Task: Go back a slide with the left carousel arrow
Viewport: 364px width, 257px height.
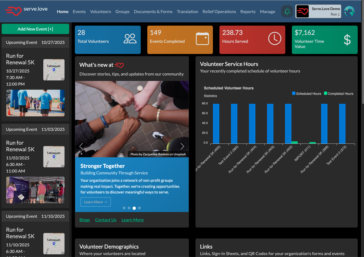Action: point(81,146)
